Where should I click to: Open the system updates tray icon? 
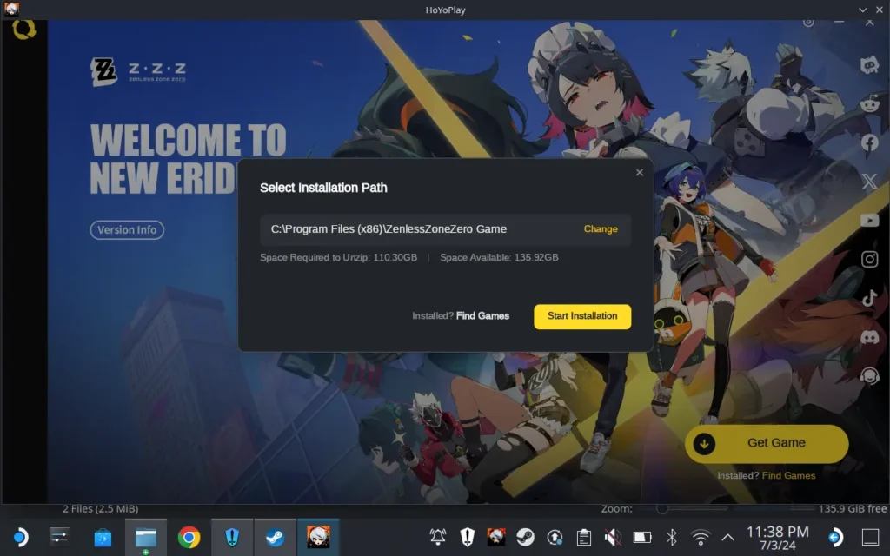coord(555,537)
